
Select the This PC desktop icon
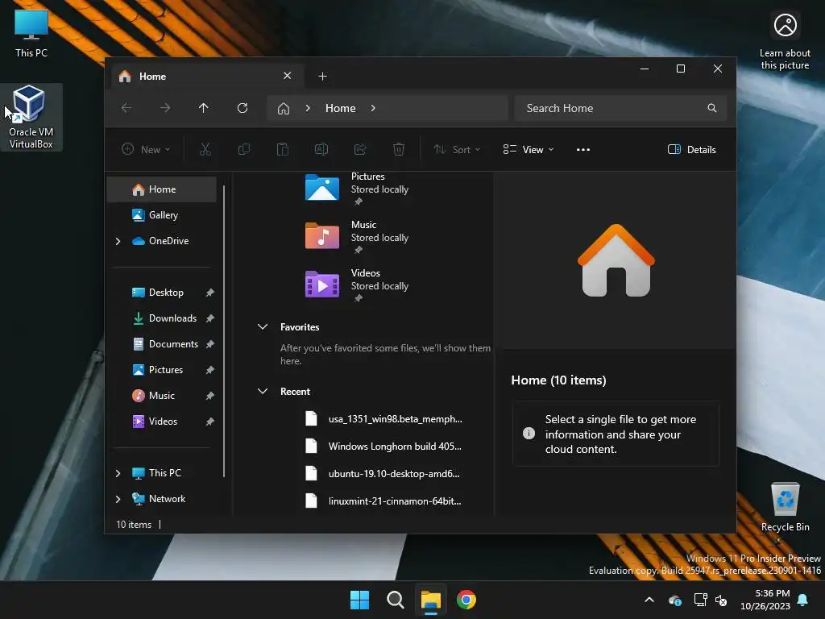point(31,32)
